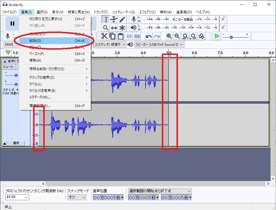This screenshot has width=276, height=210.
Task: Select the Zoom magnifier tool
Action: (x=106, y=28)
